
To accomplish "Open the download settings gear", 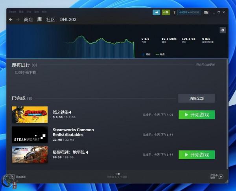I will (x=223, y=30).
